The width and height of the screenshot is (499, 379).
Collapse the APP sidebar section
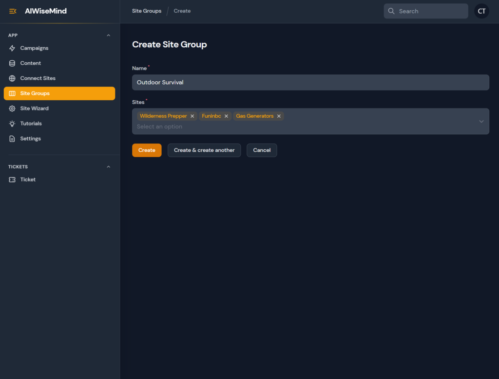tap(108, 36)
